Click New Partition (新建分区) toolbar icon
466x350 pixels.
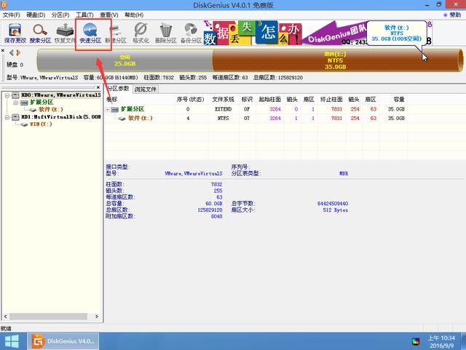116,33
